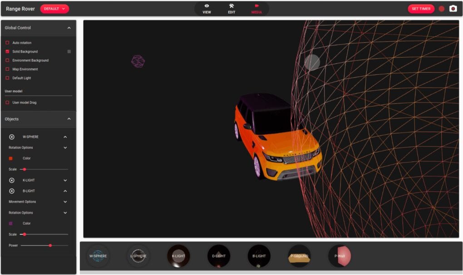Take a screenshot with the camera icon
Viewport: 463px width, 275px height.
(453, 9)
